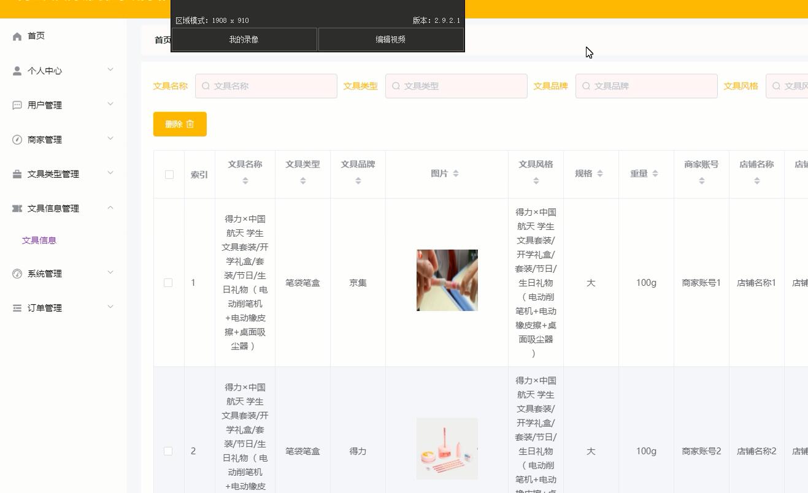Select the 文具类型管理 briefcase icon
This screenshot has width=808, height=493.
[x=17, y=174]
